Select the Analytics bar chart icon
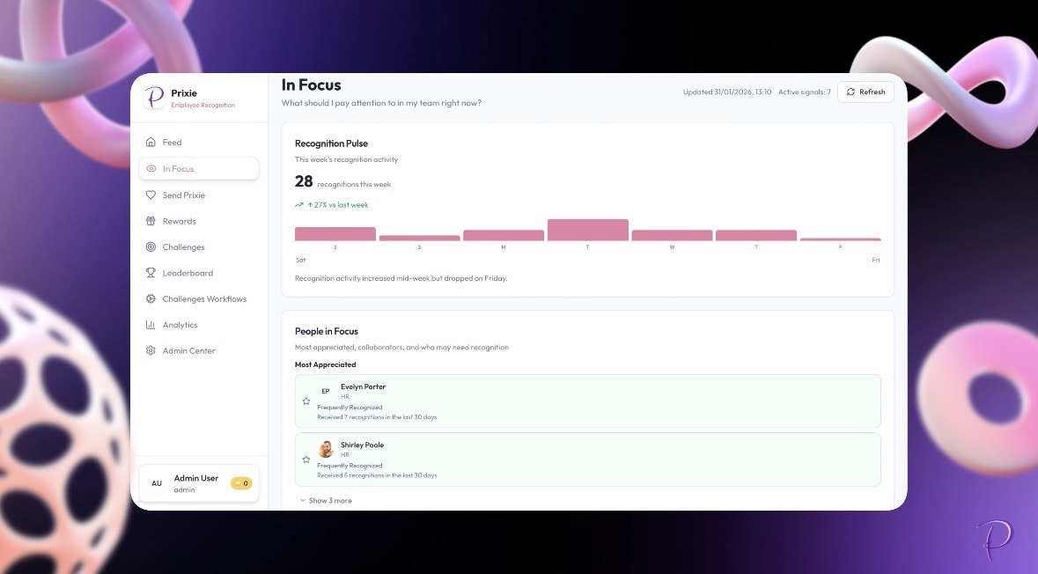Image resolution: width=1038 pixels, height=574 pixels. click(151, 324)
